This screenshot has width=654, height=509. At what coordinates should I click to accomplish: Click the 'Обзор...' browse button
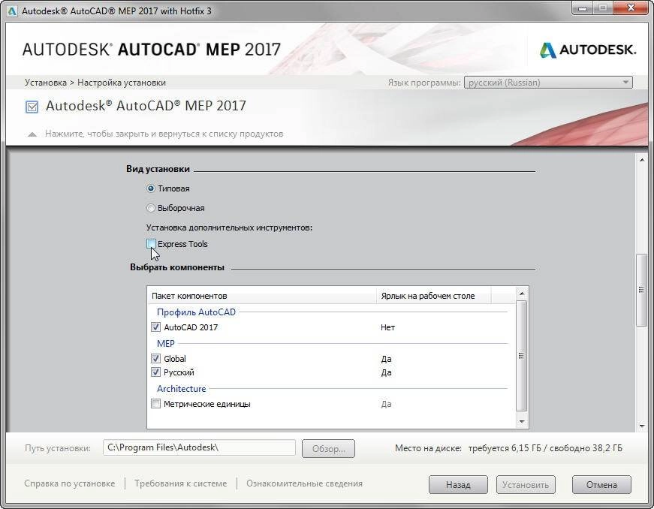coord(328,448)
